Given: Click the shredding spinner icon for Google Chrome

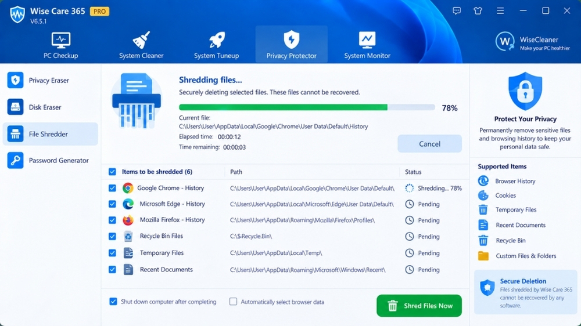Looking at the screenshot, I should coord(410,188).
